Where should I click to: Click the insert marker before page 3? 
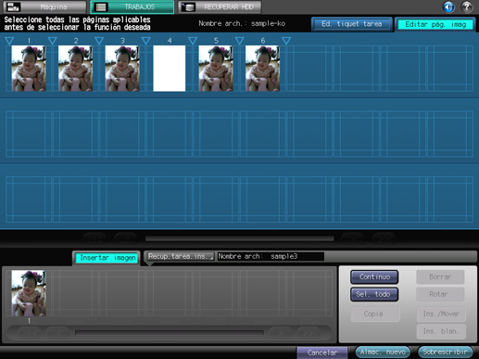(99, 41)
